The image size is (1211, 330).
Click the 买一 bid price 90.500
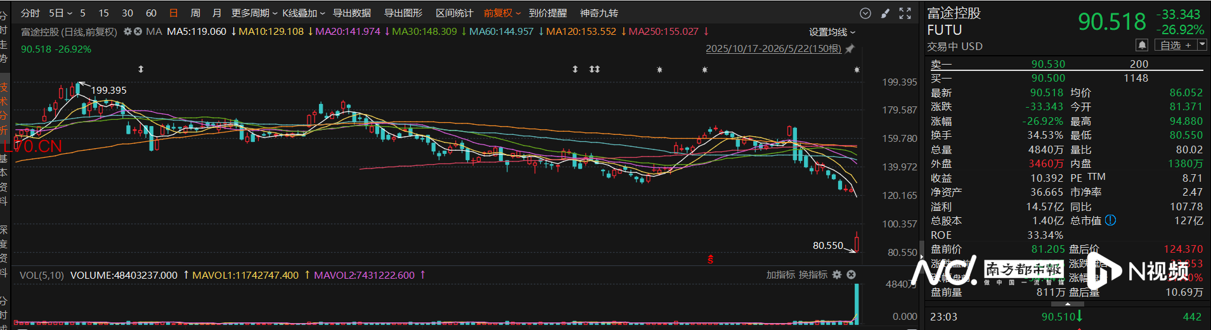click(1048, 78)
